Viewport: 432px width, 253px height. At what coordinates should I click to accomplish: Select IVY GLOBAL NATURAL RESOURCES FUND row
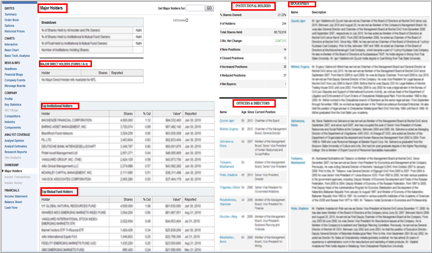127,206
